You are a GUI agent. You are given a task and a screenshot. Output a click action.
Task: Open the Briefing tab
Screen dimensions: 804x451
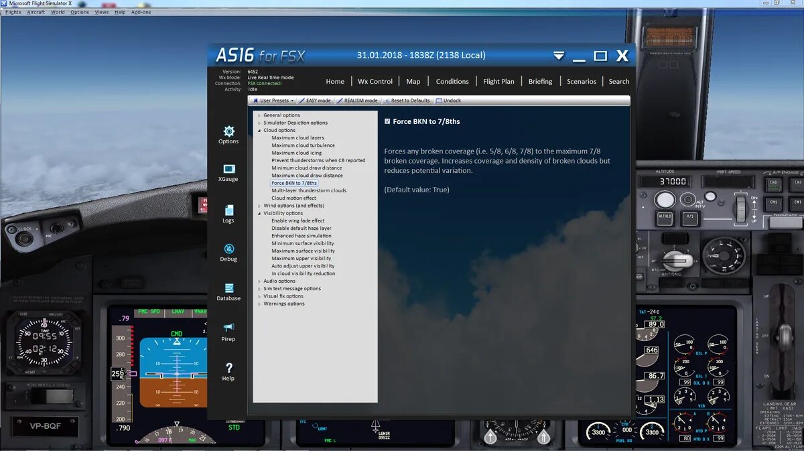pyautogui.click(x=540, y=82)
